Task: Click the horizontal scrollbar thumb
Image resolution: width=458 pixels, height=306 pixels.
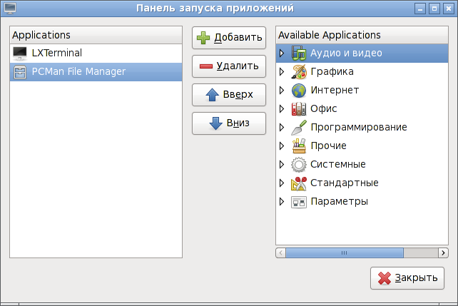Action: point(345,253)
